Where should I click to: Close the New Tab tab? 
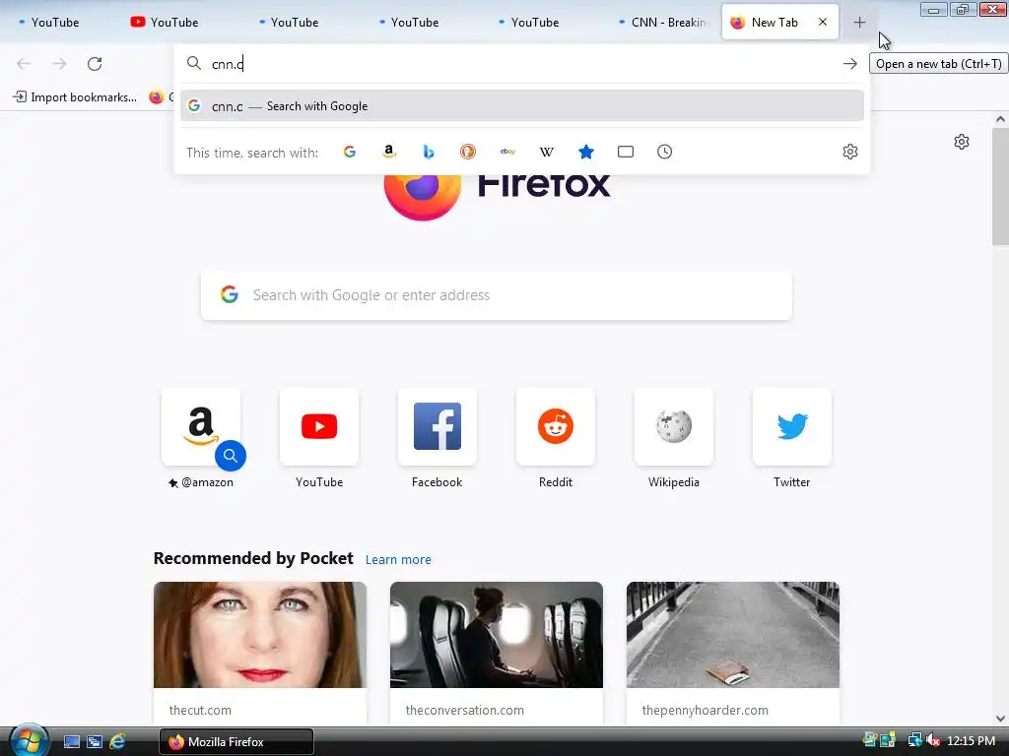click(823, 22)
